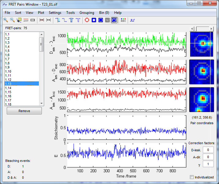This screenshot has width=219, height=184.
Task: Open the Settings menu
Action: click(x=55, y=13)
